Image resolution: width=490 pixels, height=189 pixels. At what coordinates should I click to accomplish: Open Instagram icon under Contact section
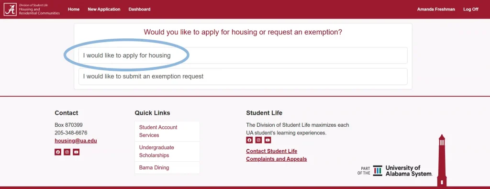click(67, 152)
